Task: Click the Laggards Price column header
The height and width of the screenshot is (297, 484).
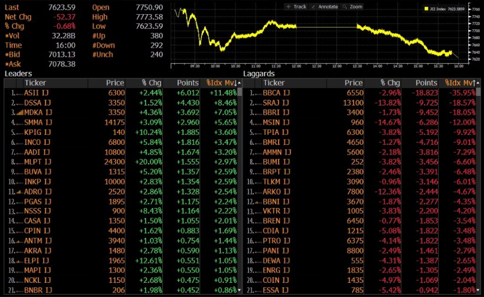Action: (x=353, y=83)
